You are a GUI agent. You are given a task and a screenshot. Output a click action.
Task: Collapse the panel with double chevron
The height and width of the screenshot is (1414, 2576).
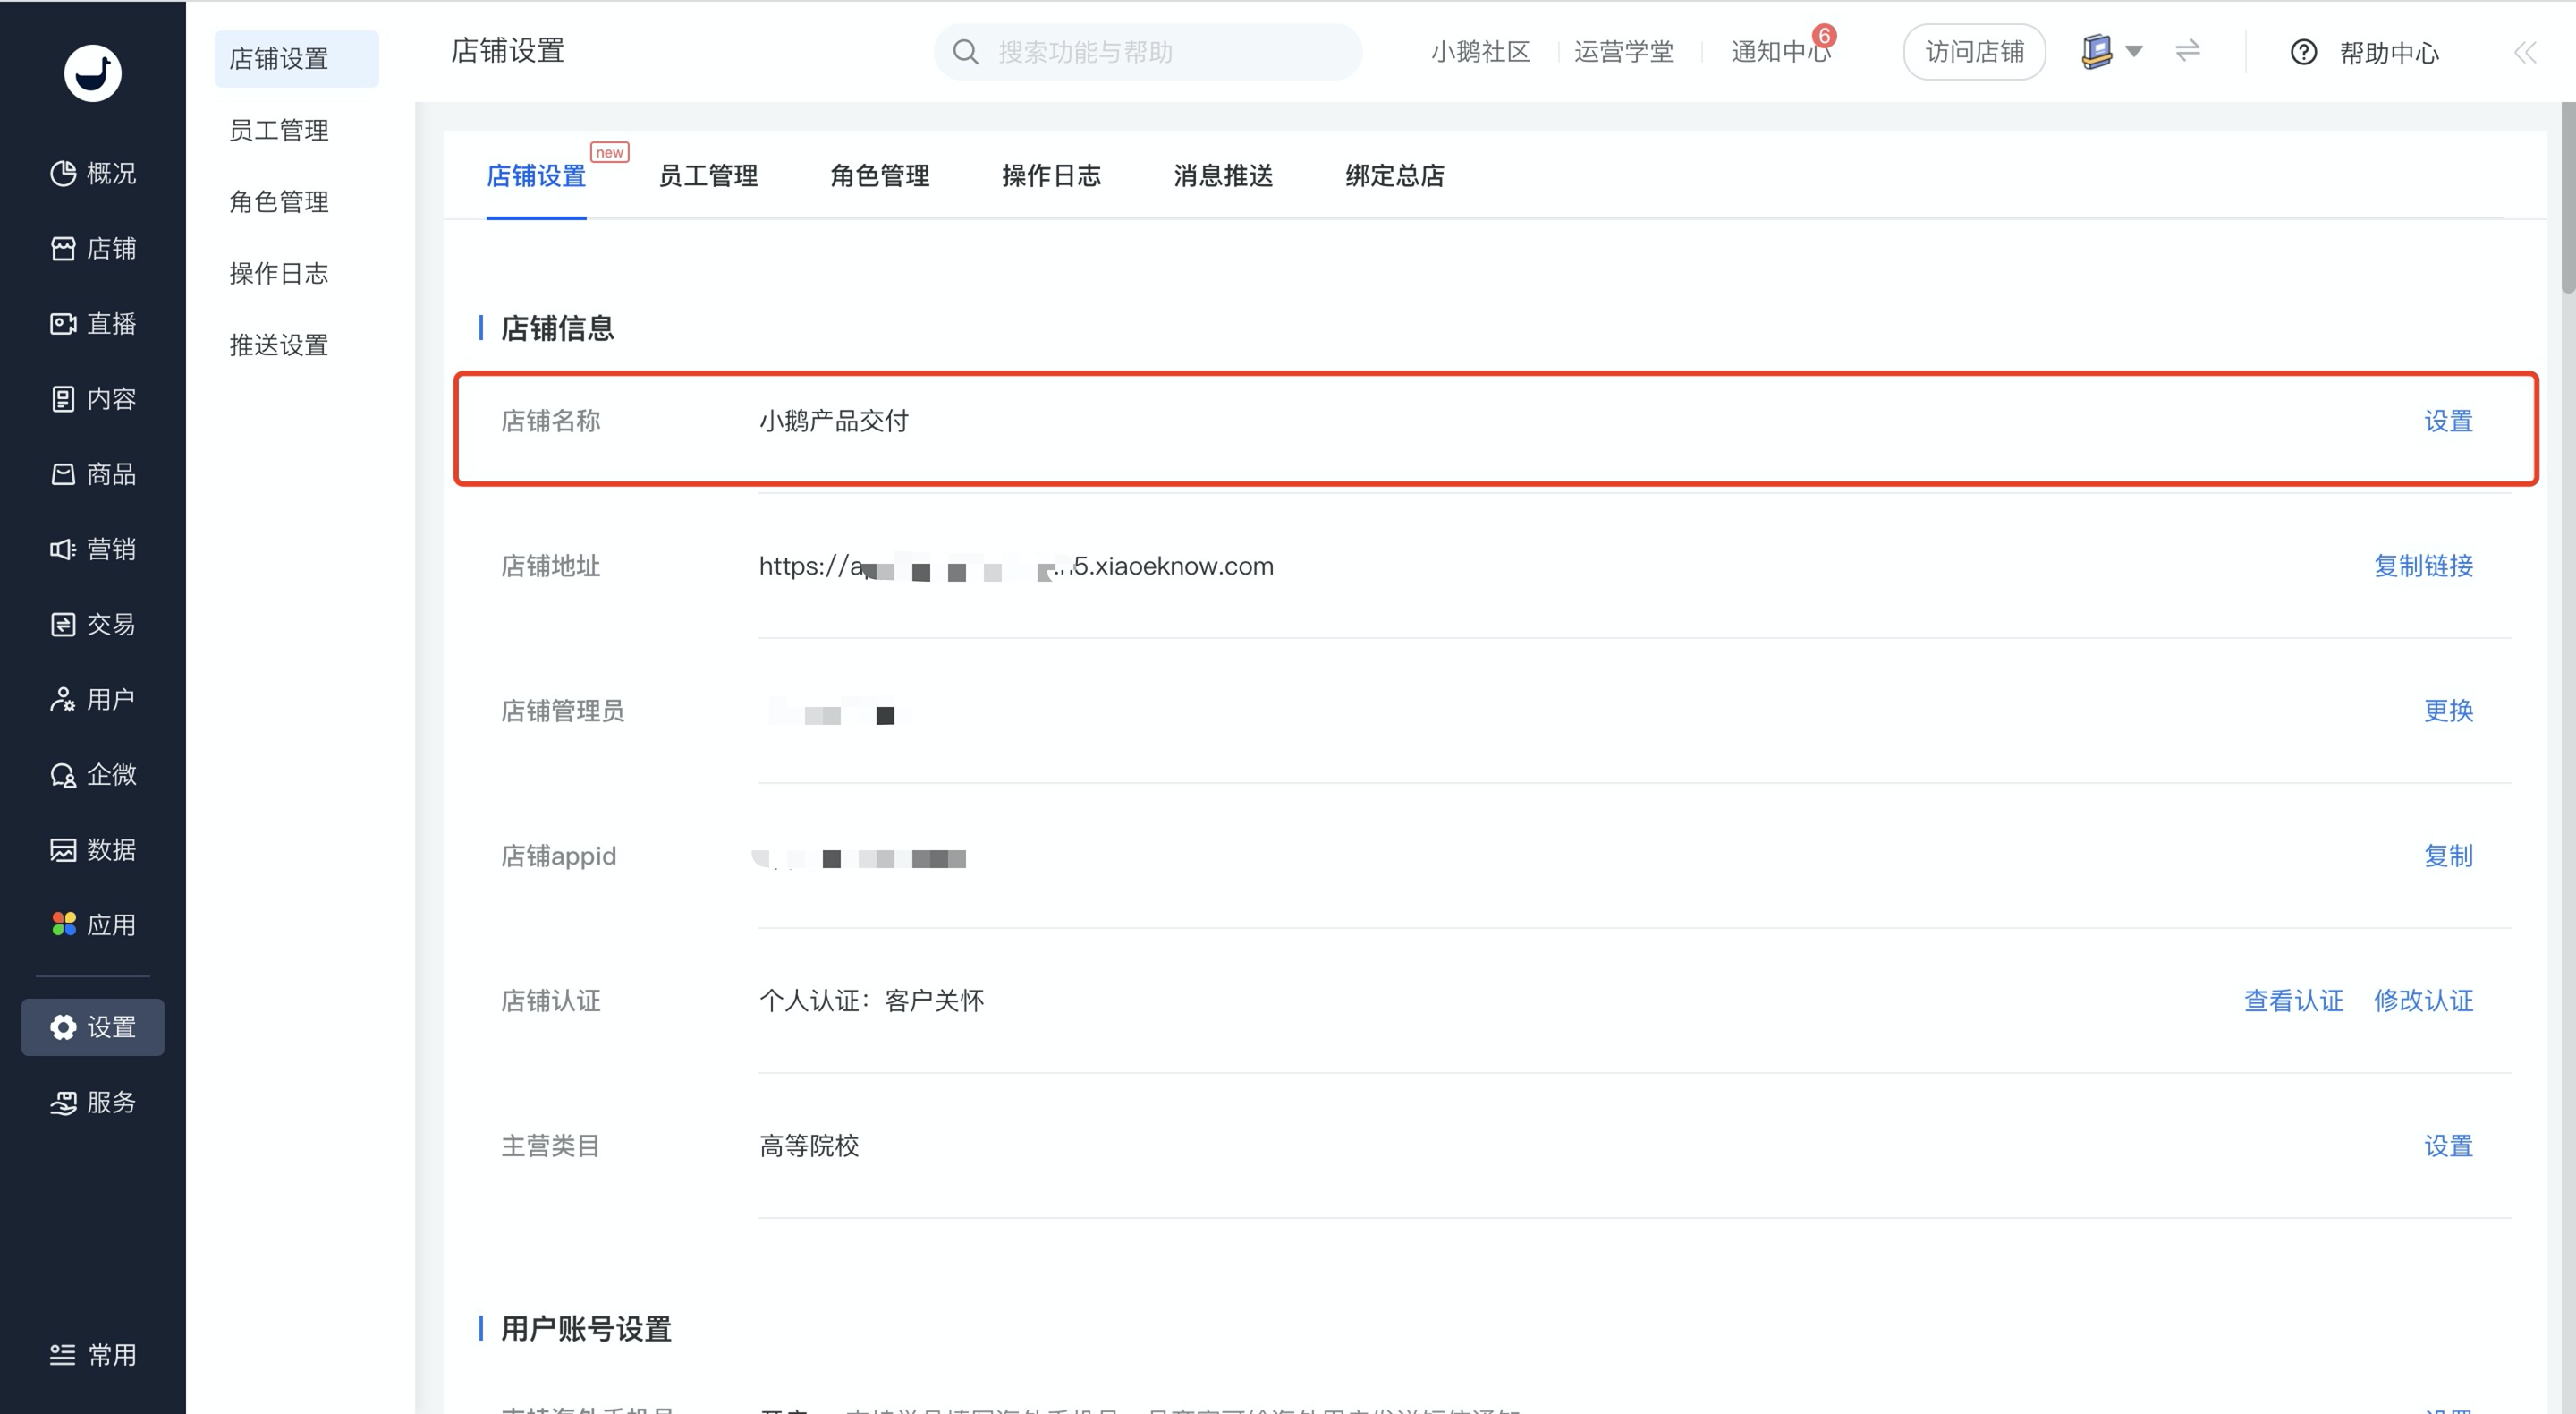click(x=2525, y=52)
